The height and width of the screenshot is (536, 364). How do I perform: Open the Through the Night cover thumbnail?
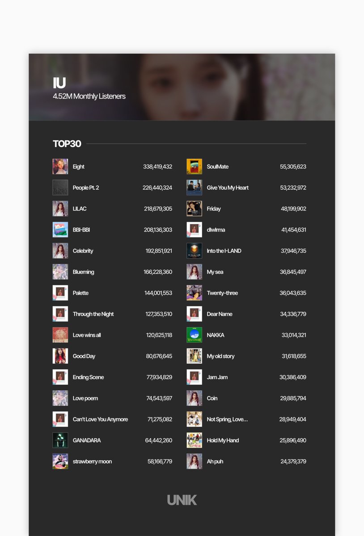coord(60,314)
